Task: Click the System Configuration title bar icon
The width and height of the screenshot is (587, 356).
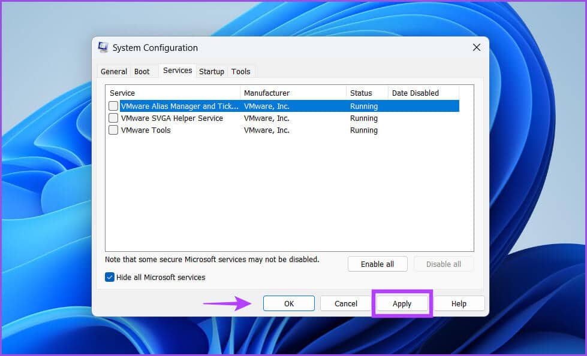Action: [x=103, y=47]
